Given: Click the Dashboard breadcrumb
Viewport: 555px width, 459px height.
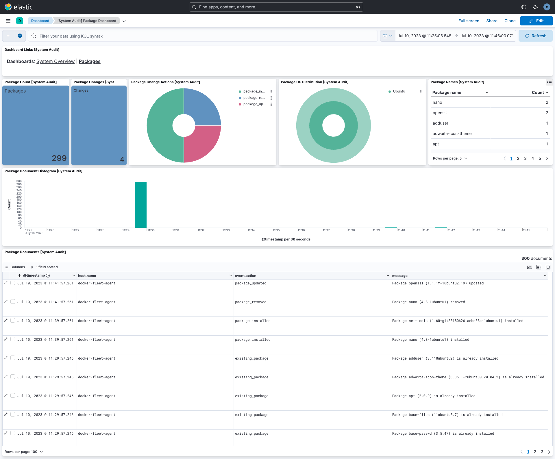Looking at the screenshot, I should coord(40,21).
